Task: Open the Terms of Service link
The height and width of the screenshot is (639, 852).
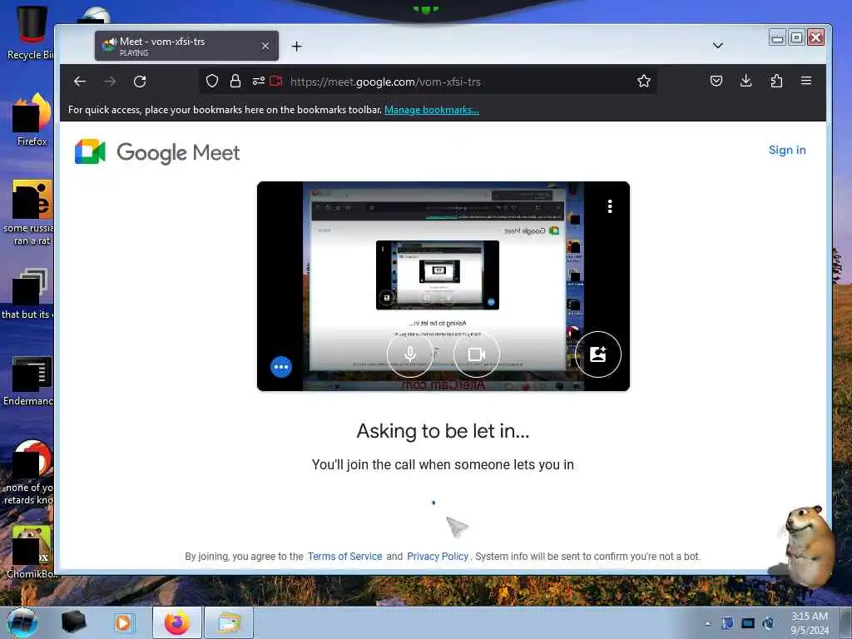Action: tap(344, 557)
